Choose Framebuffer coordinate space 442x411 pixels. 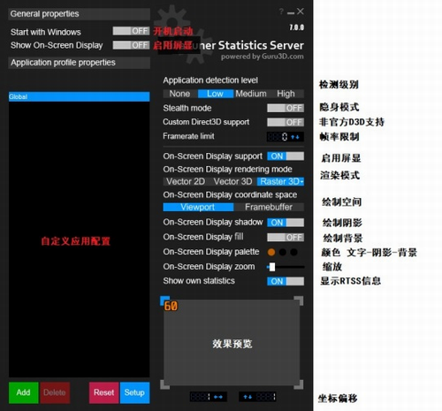269,207
